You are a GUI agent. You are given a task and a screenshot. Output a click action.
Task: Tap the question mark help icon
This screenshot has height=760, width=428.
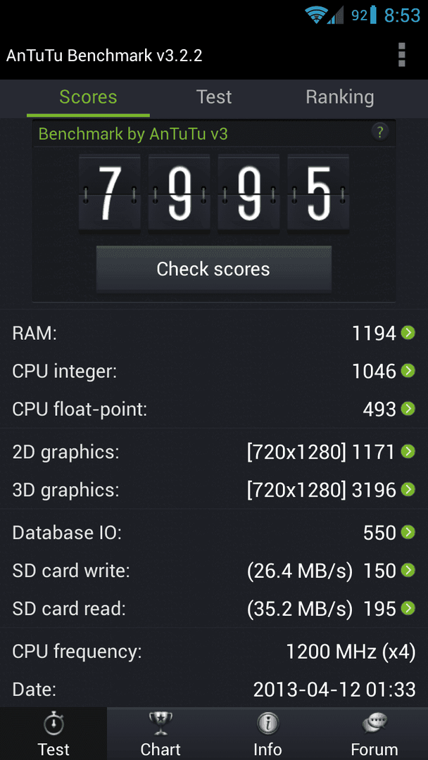click(x=380, y=132)
